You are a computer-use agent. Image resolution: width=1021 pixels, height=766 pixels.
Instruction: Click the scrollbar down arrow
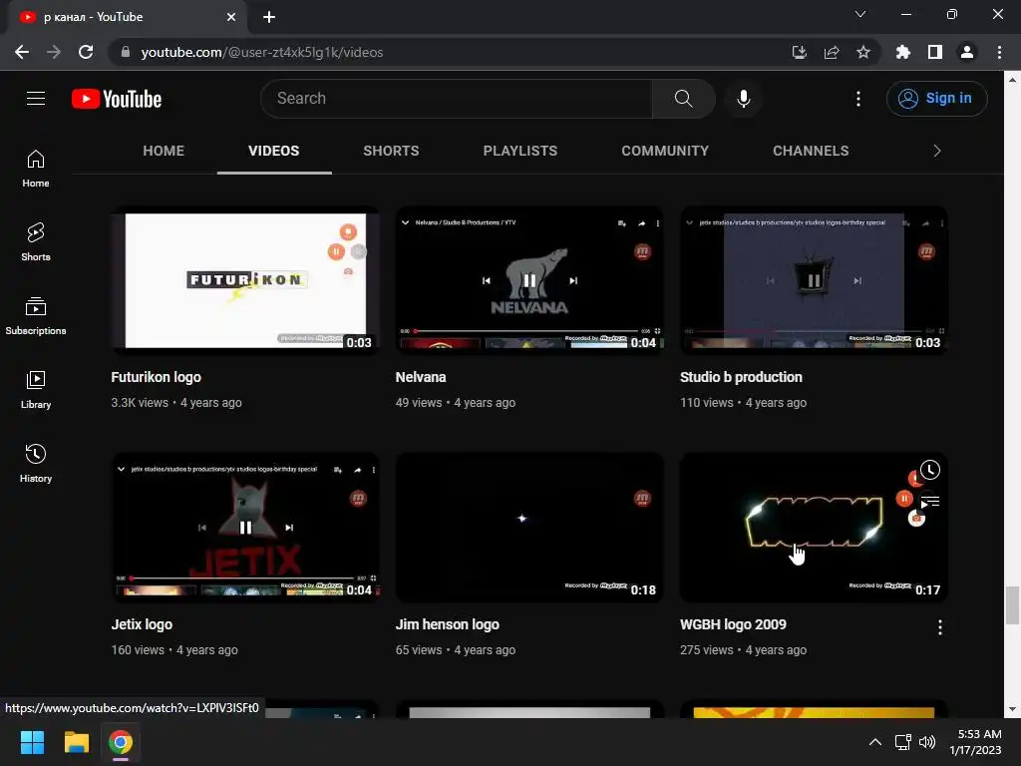[1012, 709]
